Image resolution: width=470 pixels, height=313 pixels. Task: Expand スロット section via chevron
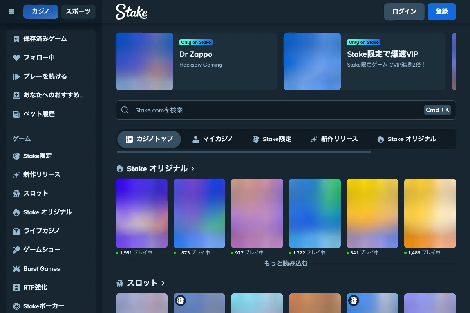tap(163, 283)
